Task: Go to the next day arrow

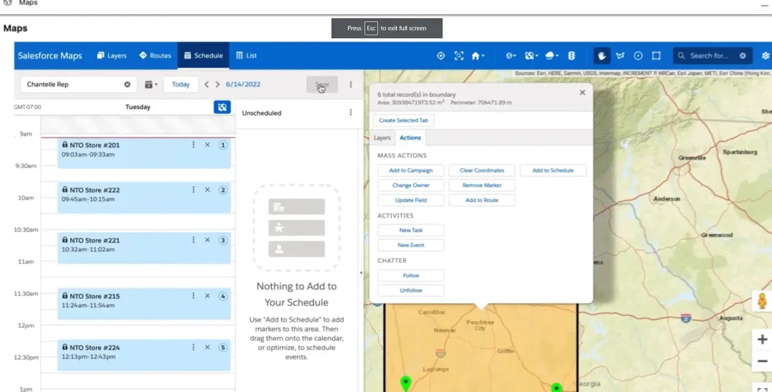Action: [x=218, y=85]
